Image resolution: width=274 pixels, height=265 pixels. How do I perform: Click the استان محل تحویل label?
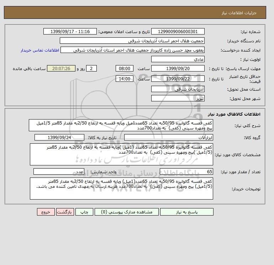click(x=244, y=89)
